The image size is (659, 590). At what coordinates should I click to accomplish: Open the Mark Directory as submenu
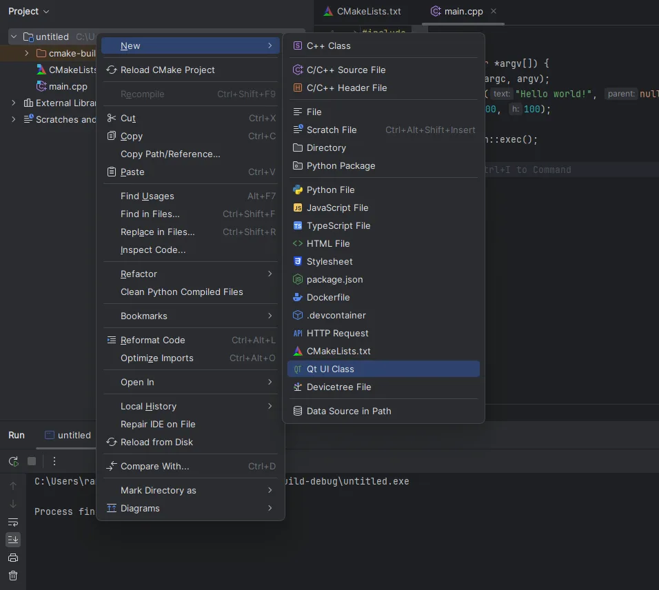pos(190,491)
